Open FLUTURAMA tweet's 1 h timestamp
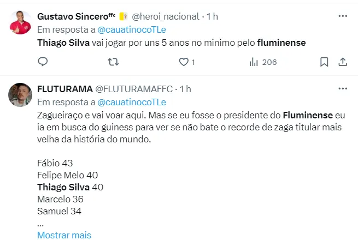This screenshot has height=240, width=358. pos(185,89)
